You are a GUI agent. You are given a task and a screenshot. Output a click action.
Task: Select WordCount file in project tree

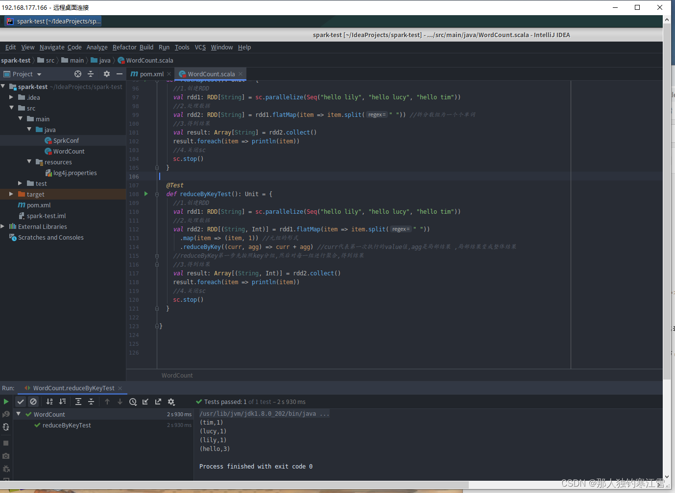[x=63, y=151]
